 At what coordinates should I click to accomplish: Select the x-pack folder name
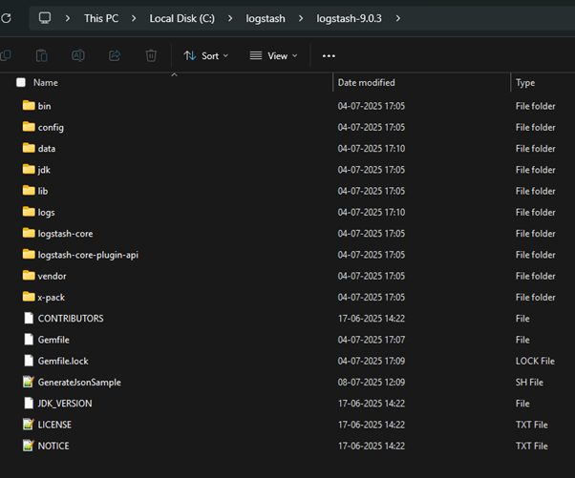click(52, 298)
